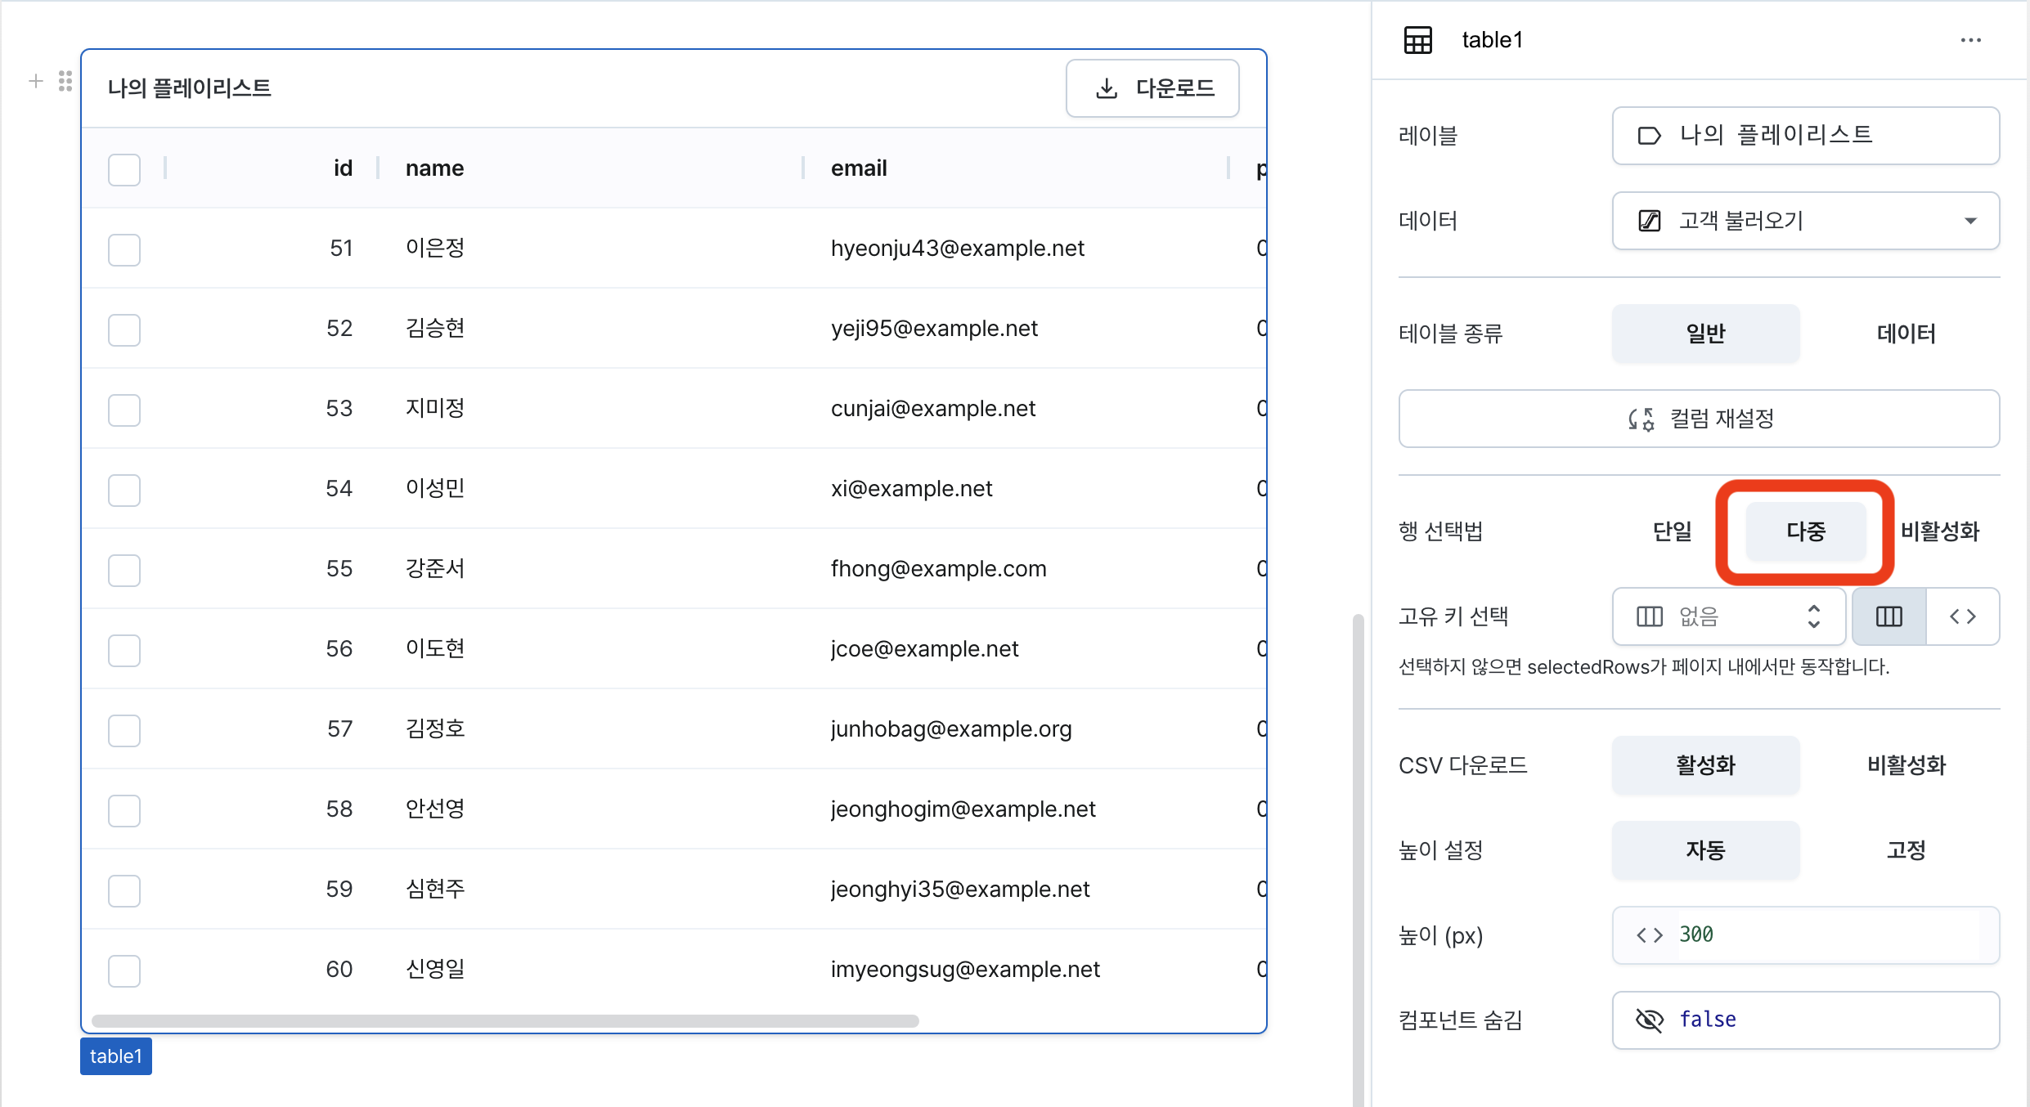Click the table1 component tag
This screenshot has width=2030, height=1107.
coord(115,1056)
